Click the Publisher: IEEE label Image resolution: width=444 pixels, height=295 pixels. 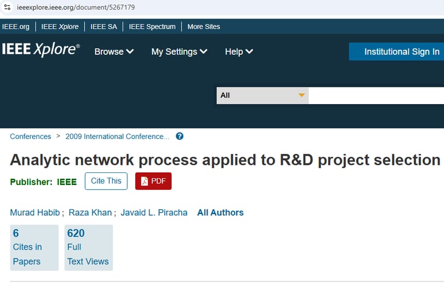point(43,182)
